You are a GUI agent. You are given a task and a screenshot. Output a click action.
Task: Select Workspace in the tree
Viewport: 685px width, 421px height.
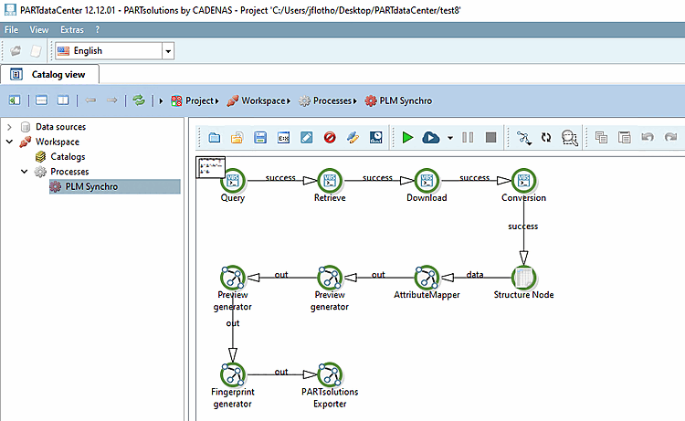click(x=58, y=142)
